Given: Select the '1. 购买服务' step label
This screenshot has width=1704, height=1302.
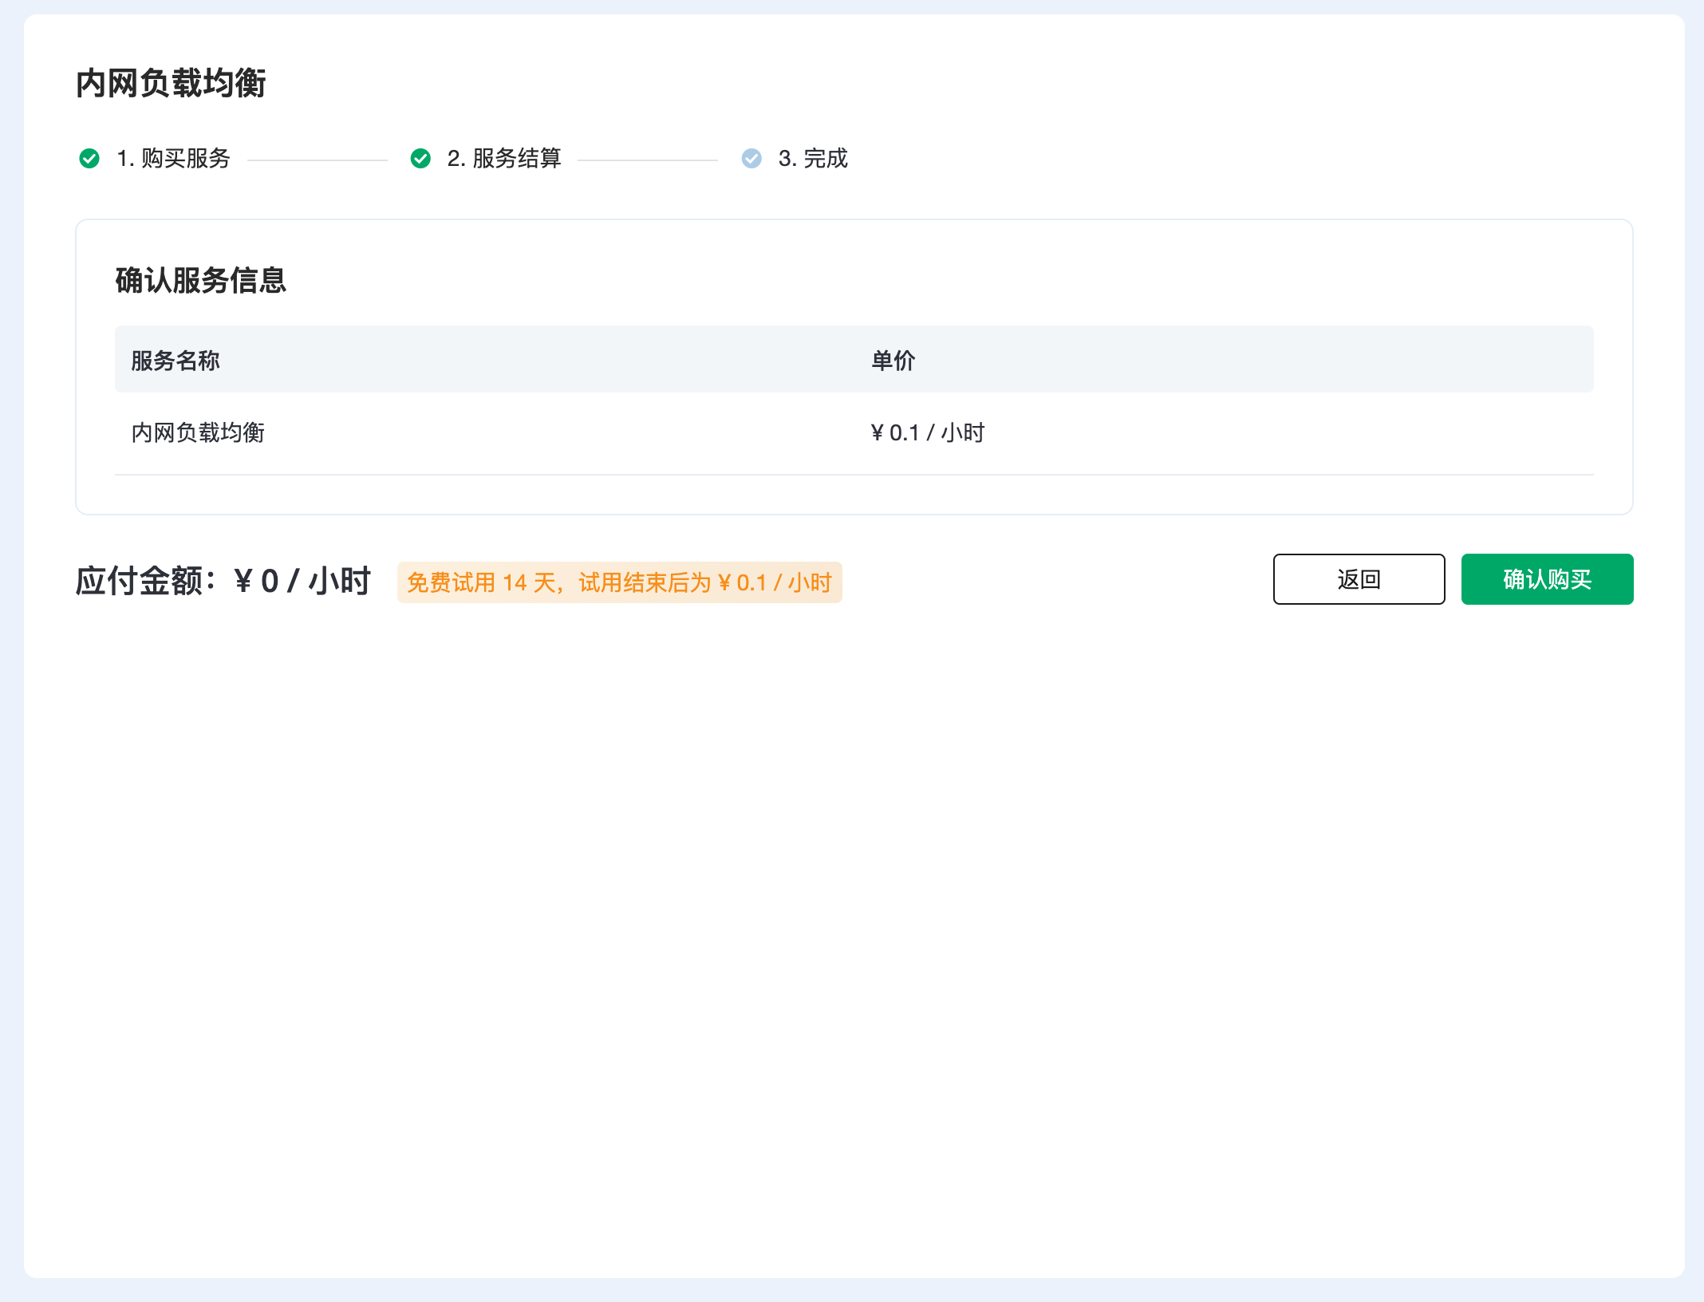Looking at the screenshot, I should (x=173, y=159).
